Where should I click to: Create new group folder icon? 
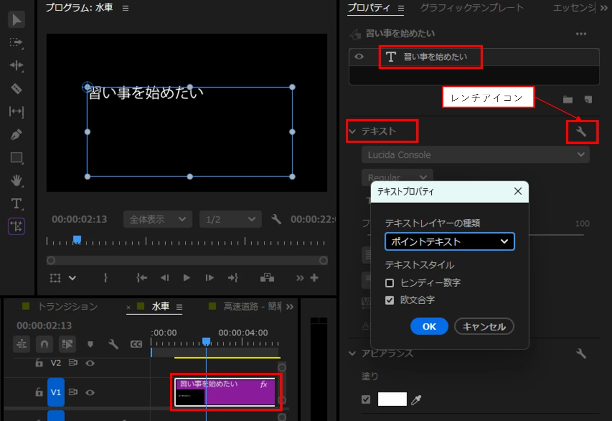(568, 99)
